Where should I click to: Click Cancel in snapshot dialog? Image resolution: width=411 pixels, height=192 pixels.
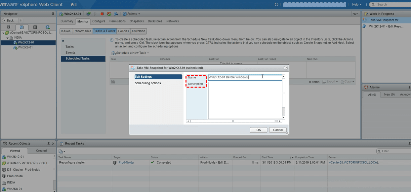click(278, 130)
